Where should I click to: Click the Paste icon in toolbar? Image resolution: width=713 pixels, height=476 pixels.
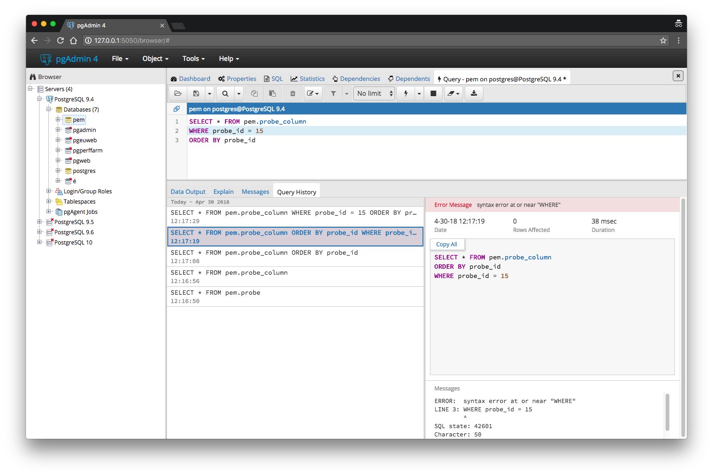click(x=272, y=93)
